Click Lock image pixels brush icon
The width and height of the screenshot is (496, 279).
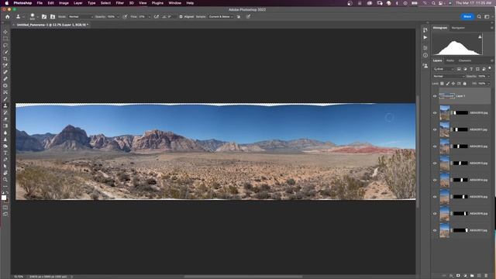click(448, 84)
